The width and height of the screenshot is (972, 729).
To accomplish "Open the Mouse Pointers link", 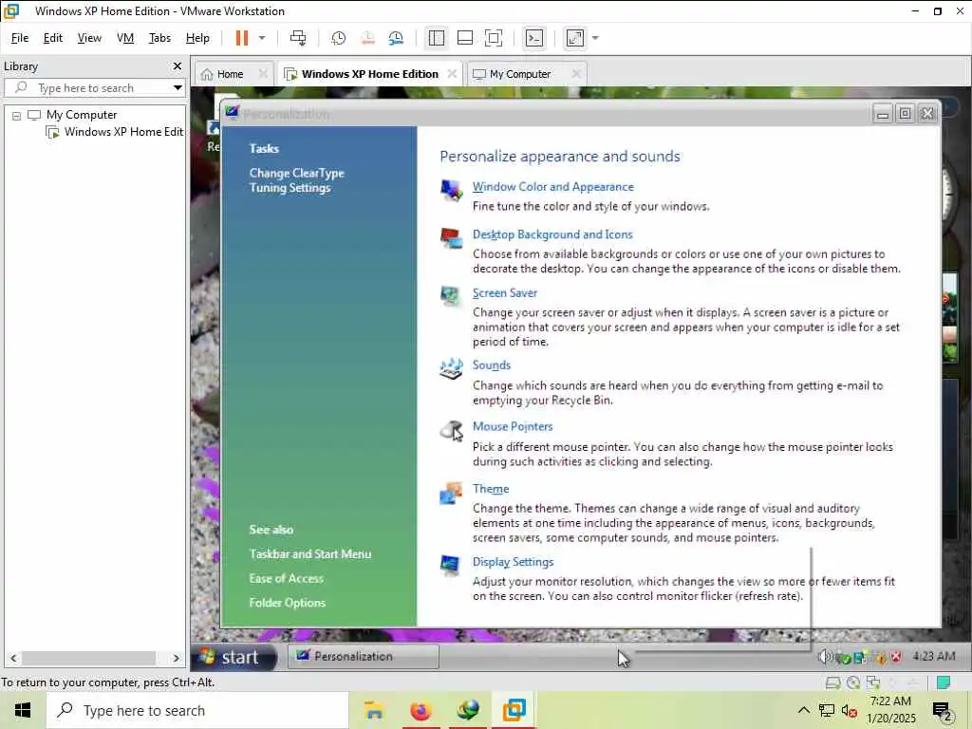I will tap(513, 426).
